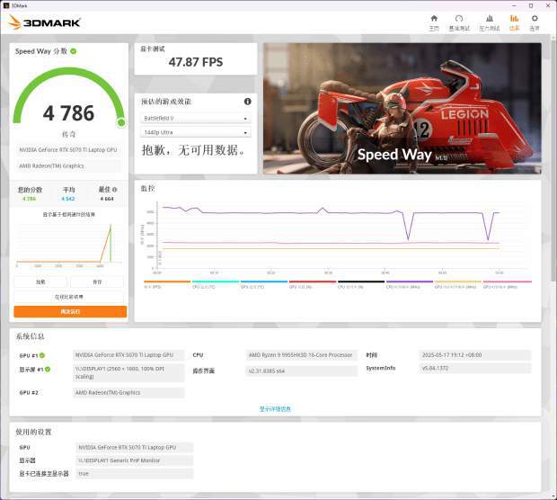Click the Load (加载) button

40,281
